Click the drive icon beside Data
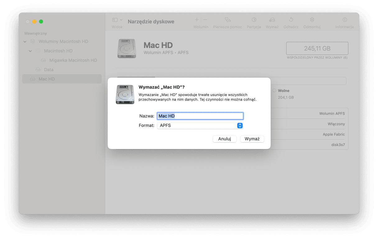378x239 pixels. click(x=38, y=70)
